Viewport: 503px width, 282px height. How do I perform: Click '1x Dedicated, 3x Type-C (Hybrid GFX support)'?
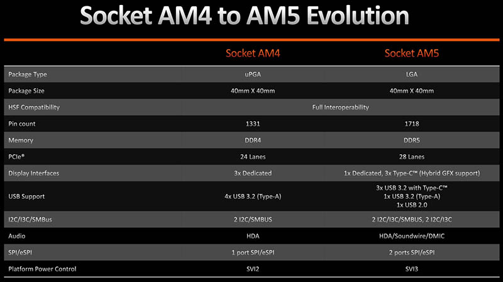point(412,173)
